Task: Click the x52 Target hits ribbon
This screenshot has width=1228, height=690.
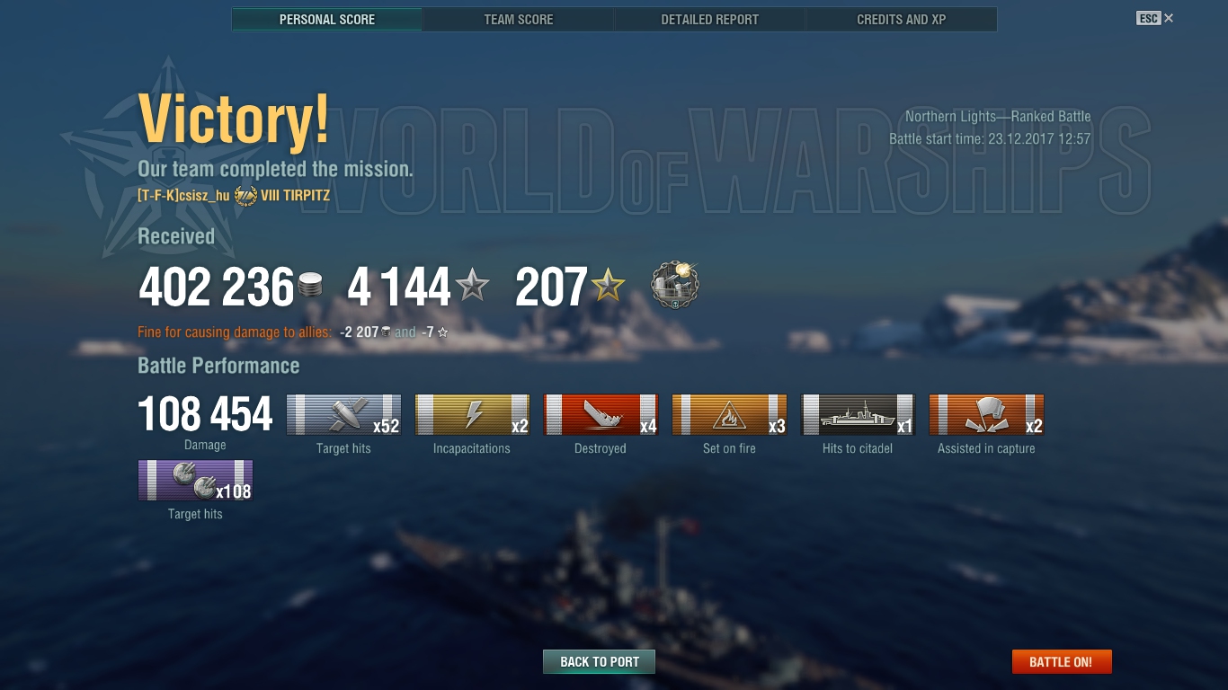Action: pos(343,414)
